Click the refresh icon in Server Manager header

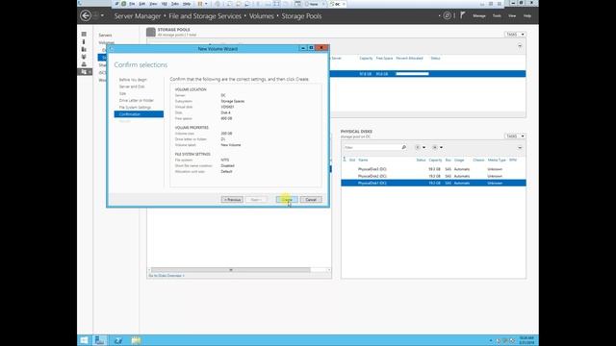click(x=447, y=15)
